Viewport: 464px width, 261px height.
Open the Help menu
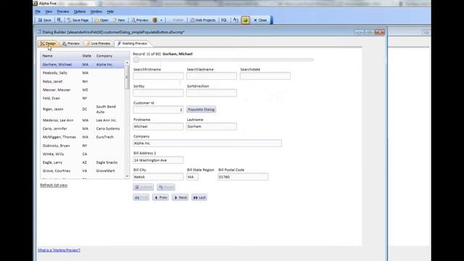coord(110,12)
